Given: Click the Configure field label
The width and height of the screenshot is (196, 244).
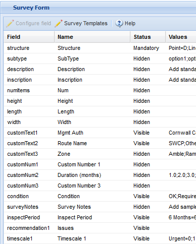Looking at the screenshot, I should click(x=33, y=23).
